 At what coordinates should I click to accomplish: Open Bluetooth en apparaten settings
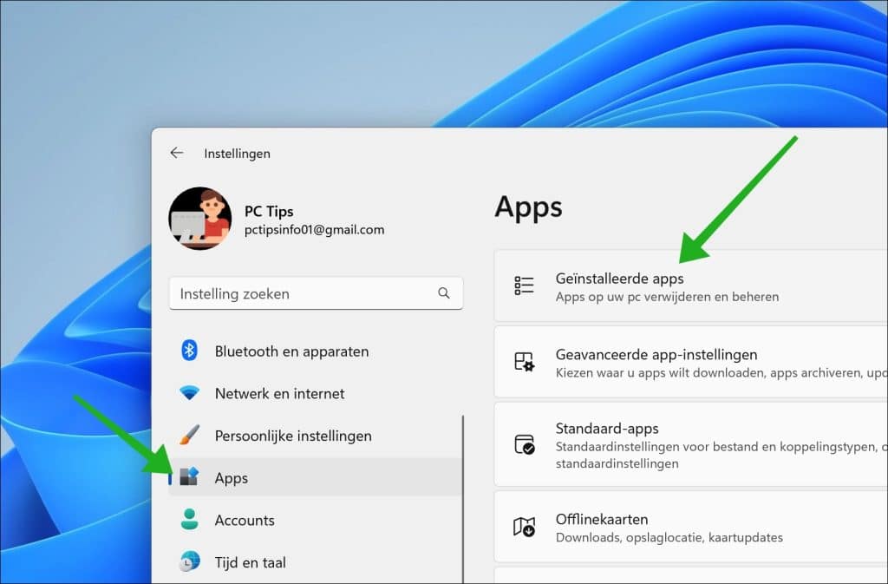(x=315, y=351)
